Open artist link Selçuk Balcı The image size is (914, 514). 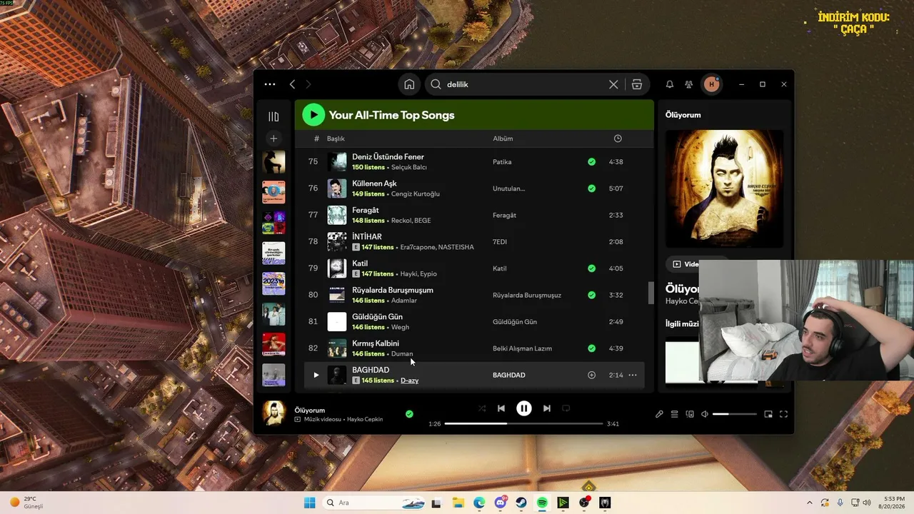(409, 167)
